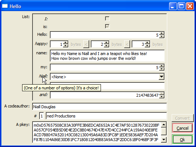Screen dimensions: 196x147
Task: Decrease the and spinner value 2147483647
Action: pos(162,97)
